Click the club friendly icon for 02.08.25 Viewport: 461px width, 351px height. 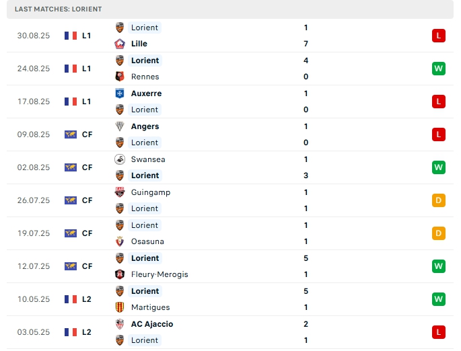(x=70, y=167)
